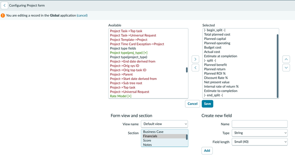Open the Type dropdown showing String

pyautogui.click(x=259, y=133)
